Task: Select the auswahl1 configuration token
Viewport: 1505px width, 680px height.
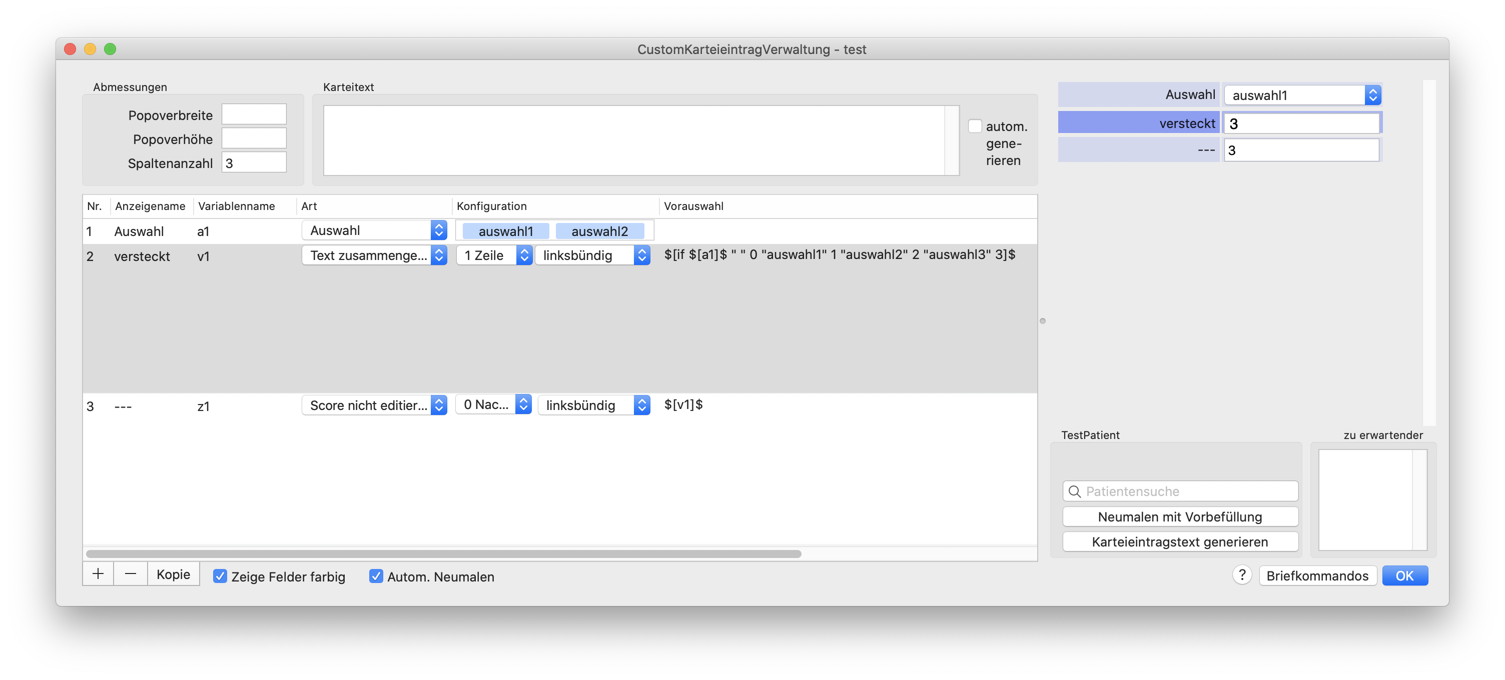Action: click(505, 231)
